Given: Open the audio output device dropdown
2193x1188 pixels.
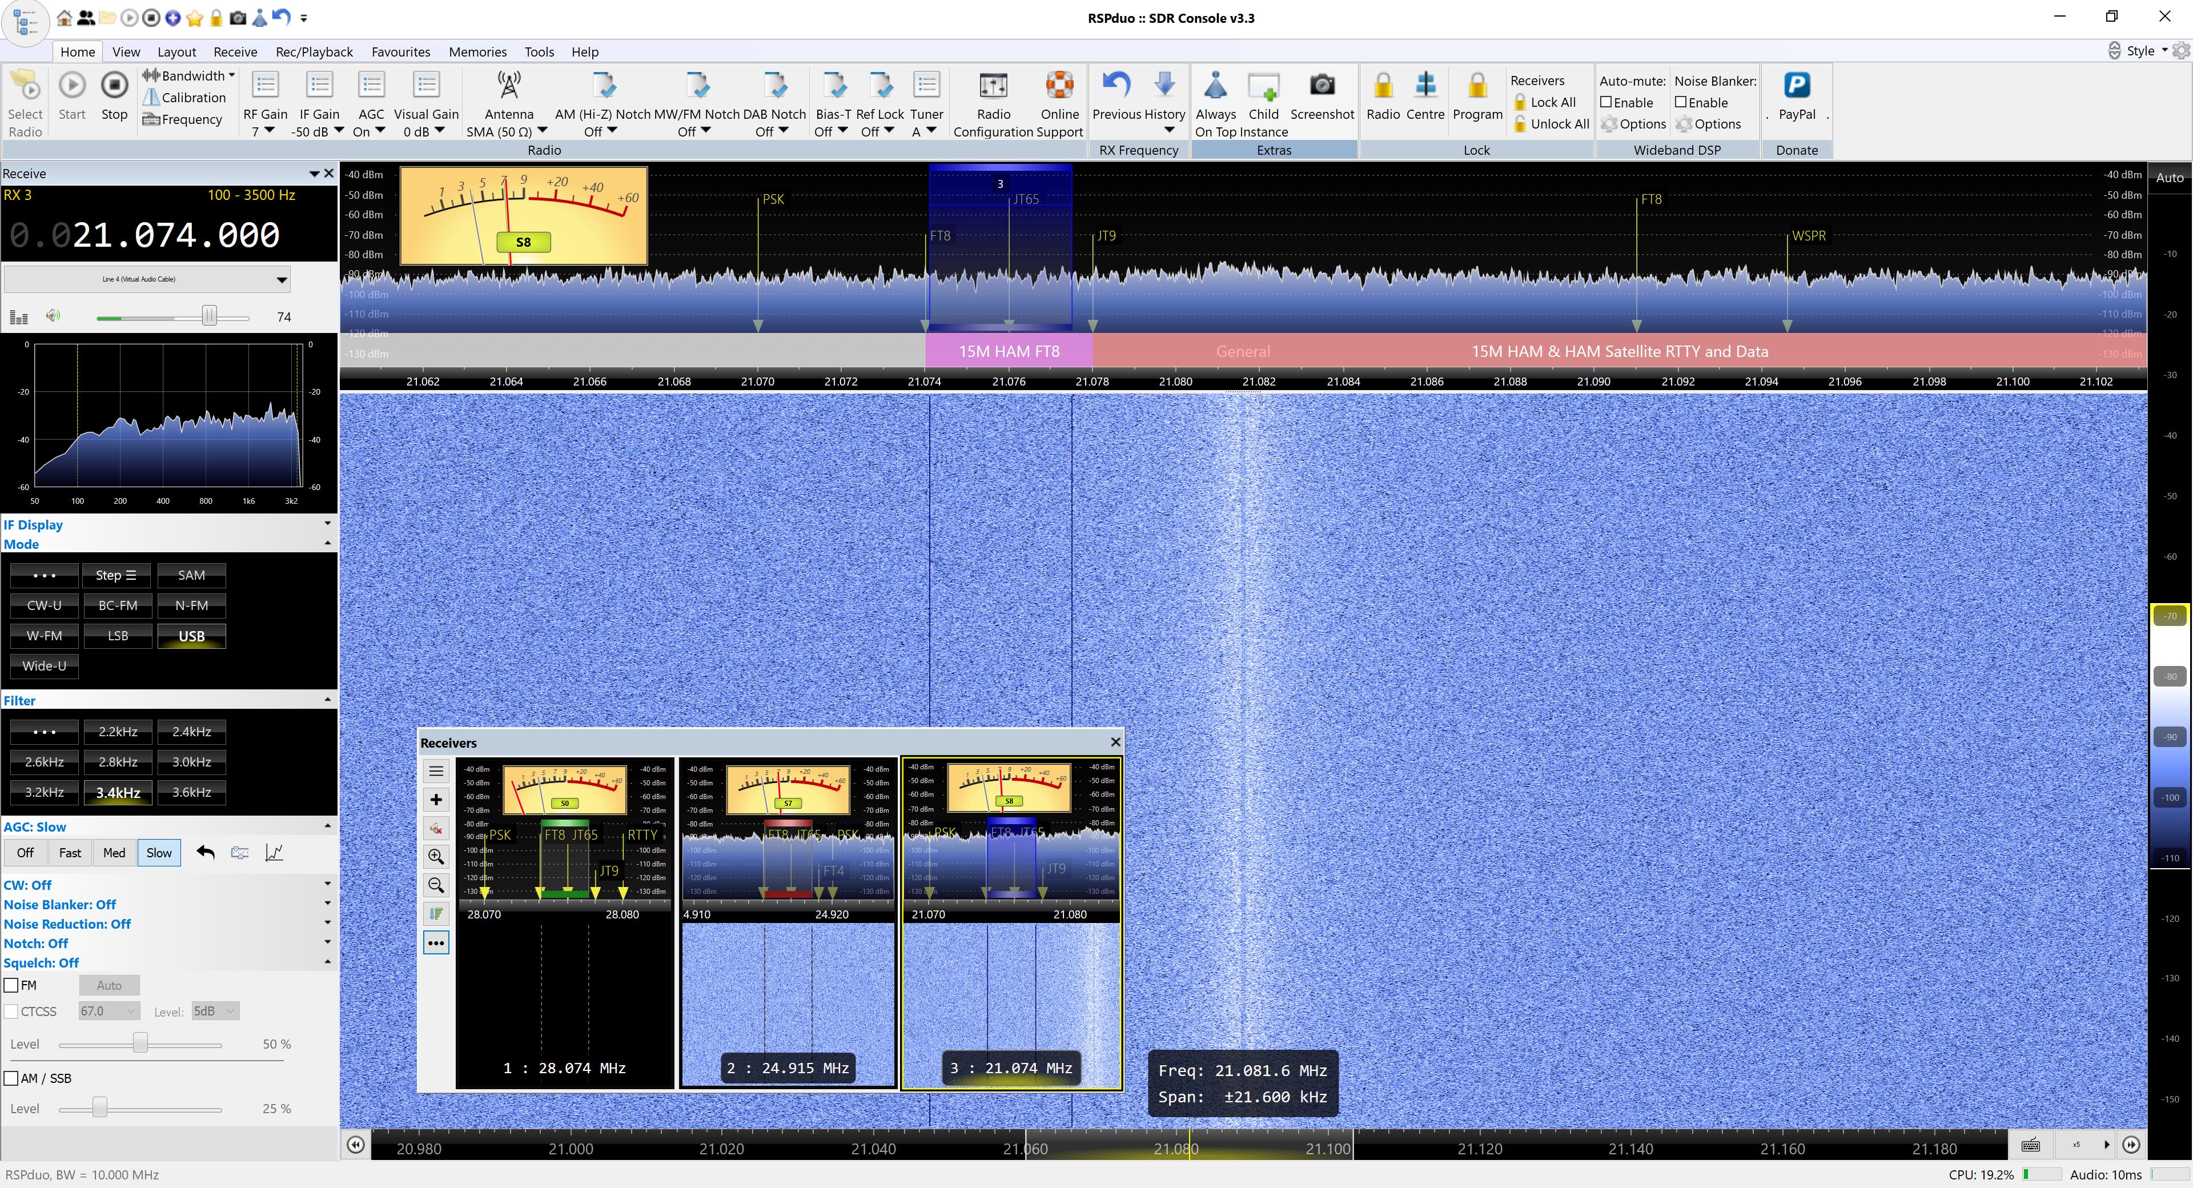Looking at the screenshot, I should tap(281, 279).
